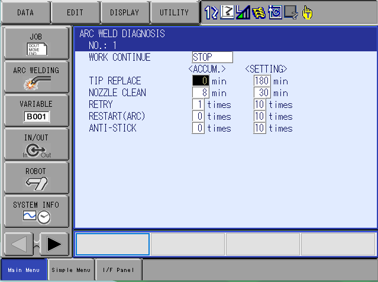Screen dimensions: 378x282
Task: Go to the next menu page
Action: click(54, 244)
